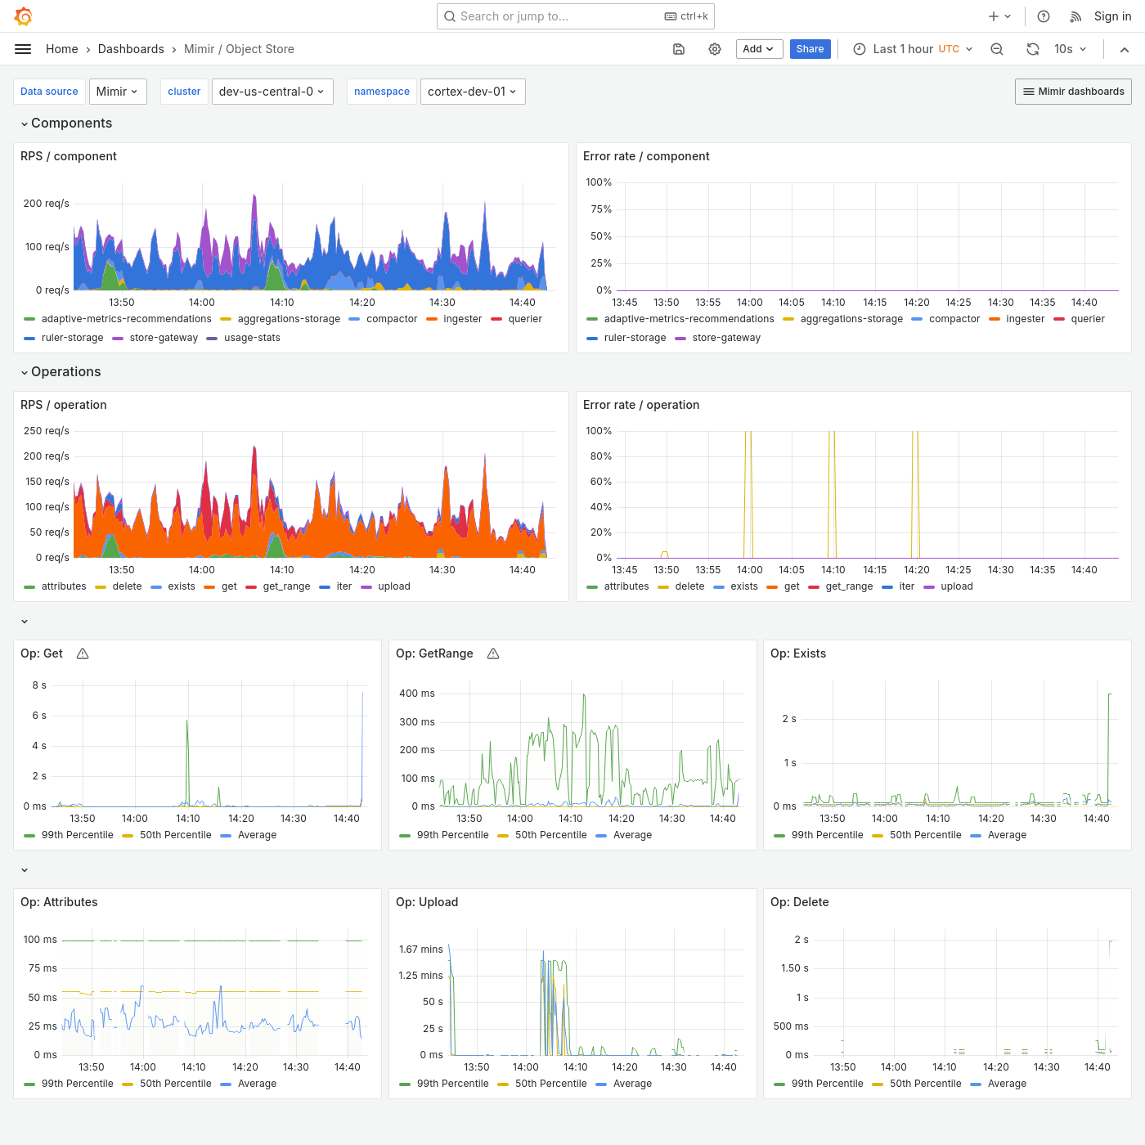Open the help icon in the top bar

point(1043,16)
